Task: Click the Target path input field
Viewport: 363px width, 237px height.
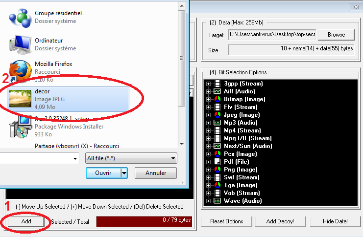Action: click(x=272, y=34)
